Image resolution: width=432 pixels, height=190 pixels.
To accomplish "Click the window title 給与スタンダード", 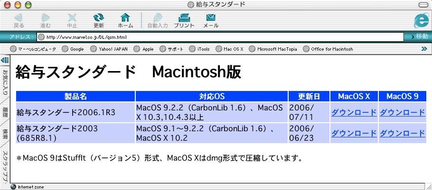I will pos(220,4).
